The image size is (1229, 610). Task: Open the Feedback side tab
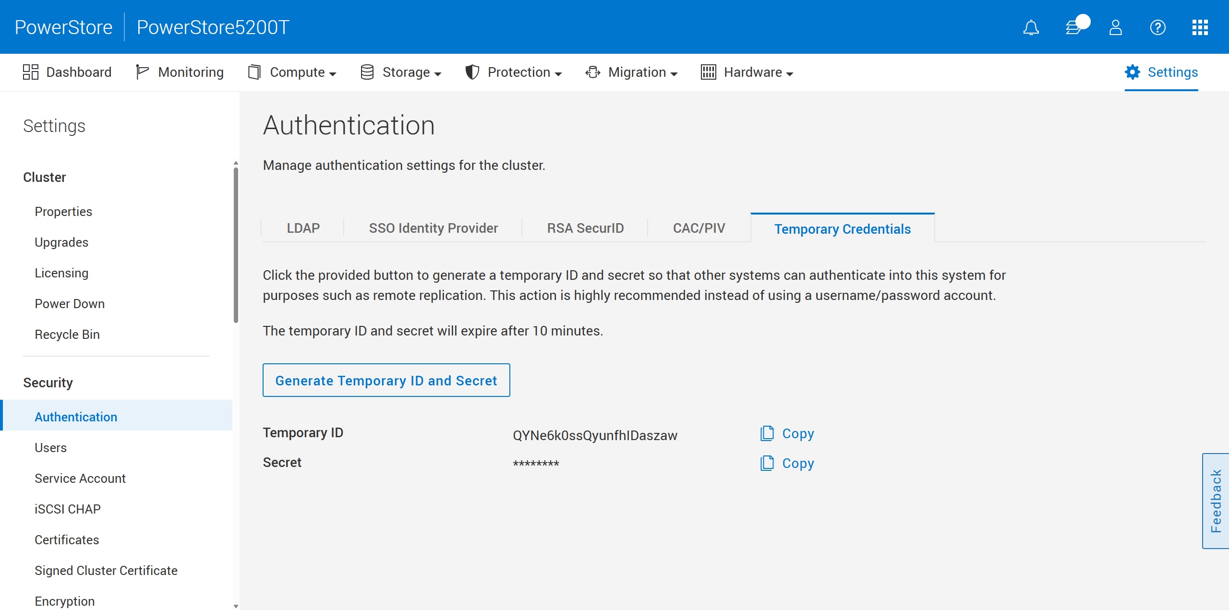click(1216, 501)
